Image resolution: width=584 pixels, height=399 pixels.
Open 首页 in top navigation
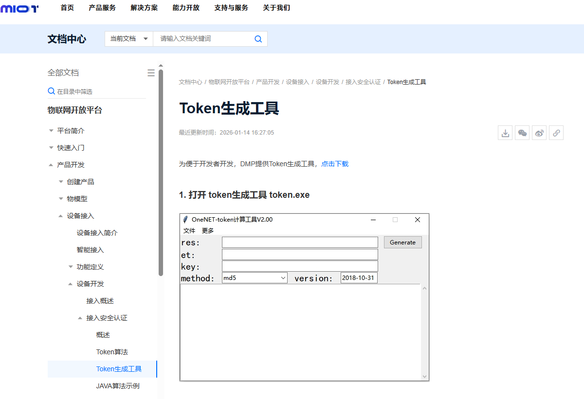pos(67,8)
